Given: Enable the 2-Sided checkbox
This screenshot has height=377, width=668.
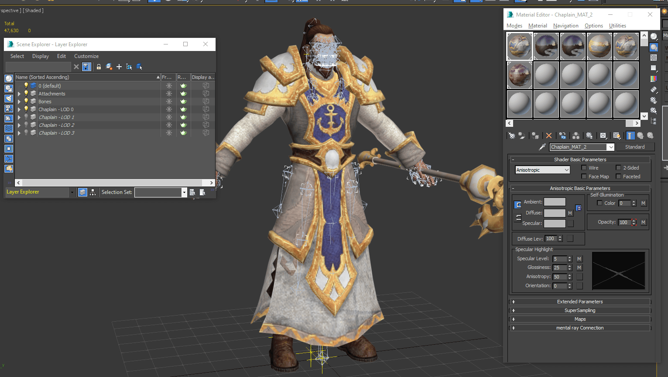Looking at the screenshot, I should (618, 168).
